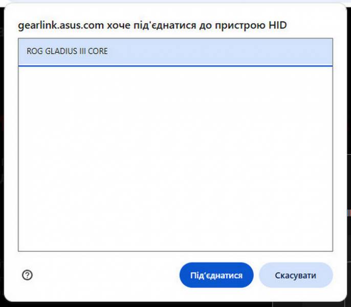Click the help question mark icon
Image resolution: width=351 pixels, height=307 pixels.
click(x=28, y=275)
